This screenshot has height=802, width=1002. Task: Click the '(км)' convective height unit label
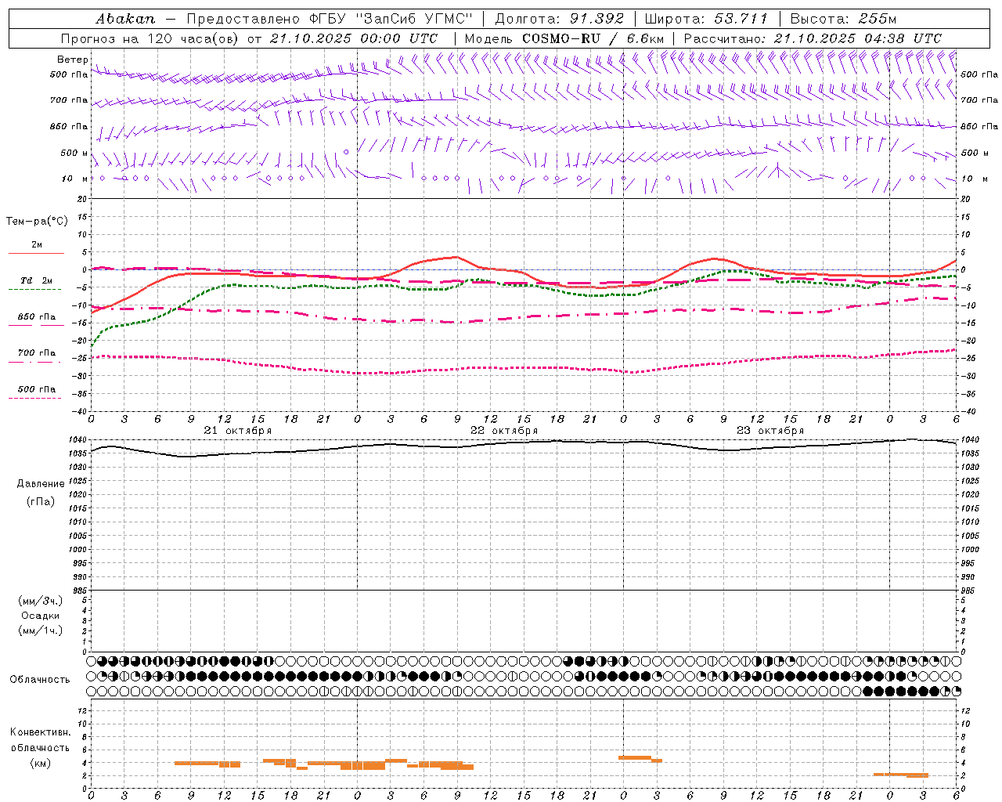click(x=41, y=763)
